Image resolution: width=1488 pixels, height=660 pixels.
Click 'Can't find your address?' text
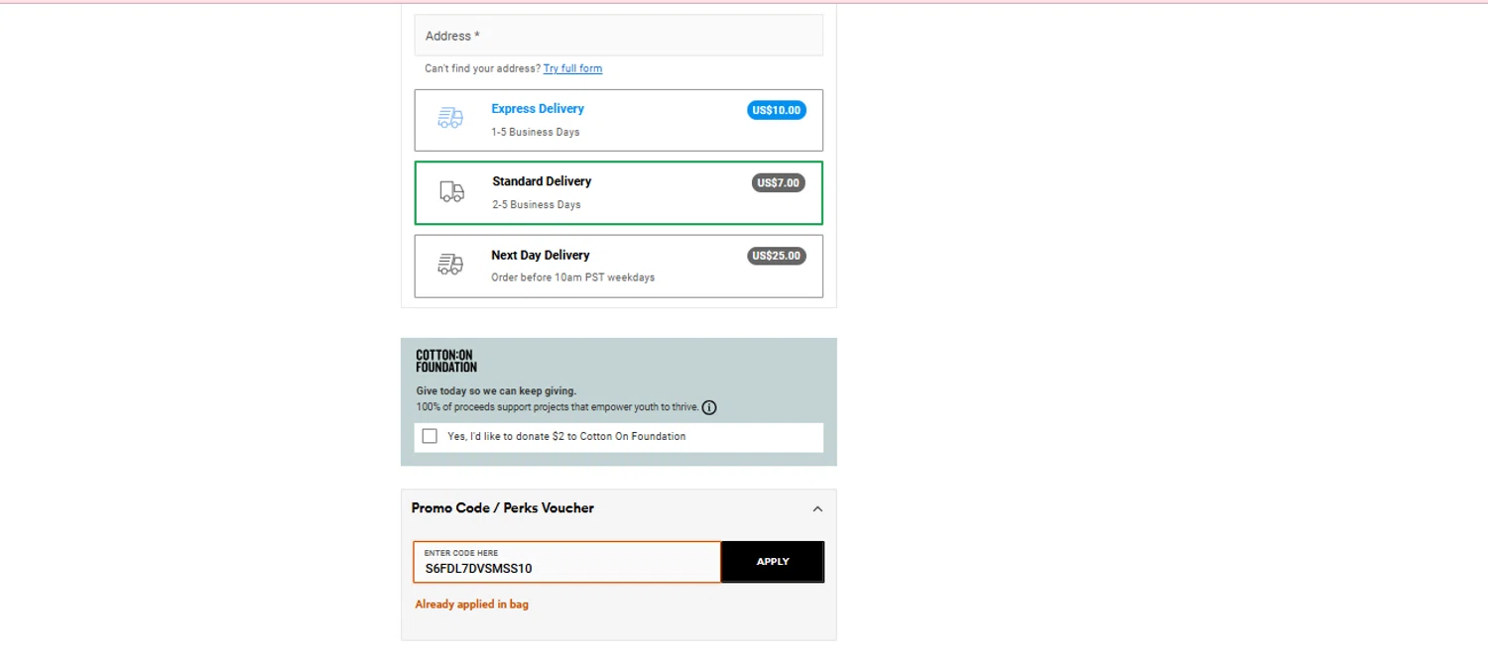click(483, 68)
